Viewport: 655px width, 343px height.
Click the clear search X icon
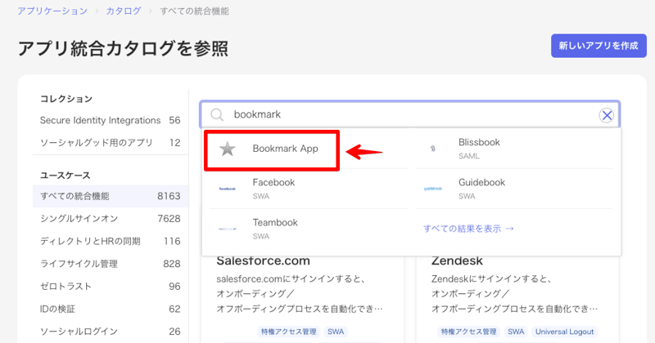(x=607, y=115)
